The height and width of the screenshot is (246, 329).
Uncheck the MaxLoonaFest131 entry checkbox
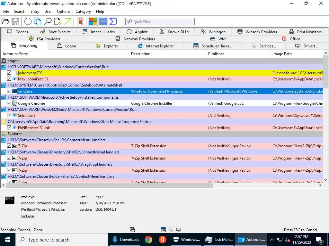coord(9,79)
